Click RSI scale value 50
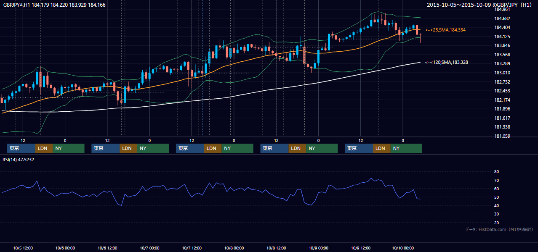This screenshot has height=252, width=538. (496, 197)
